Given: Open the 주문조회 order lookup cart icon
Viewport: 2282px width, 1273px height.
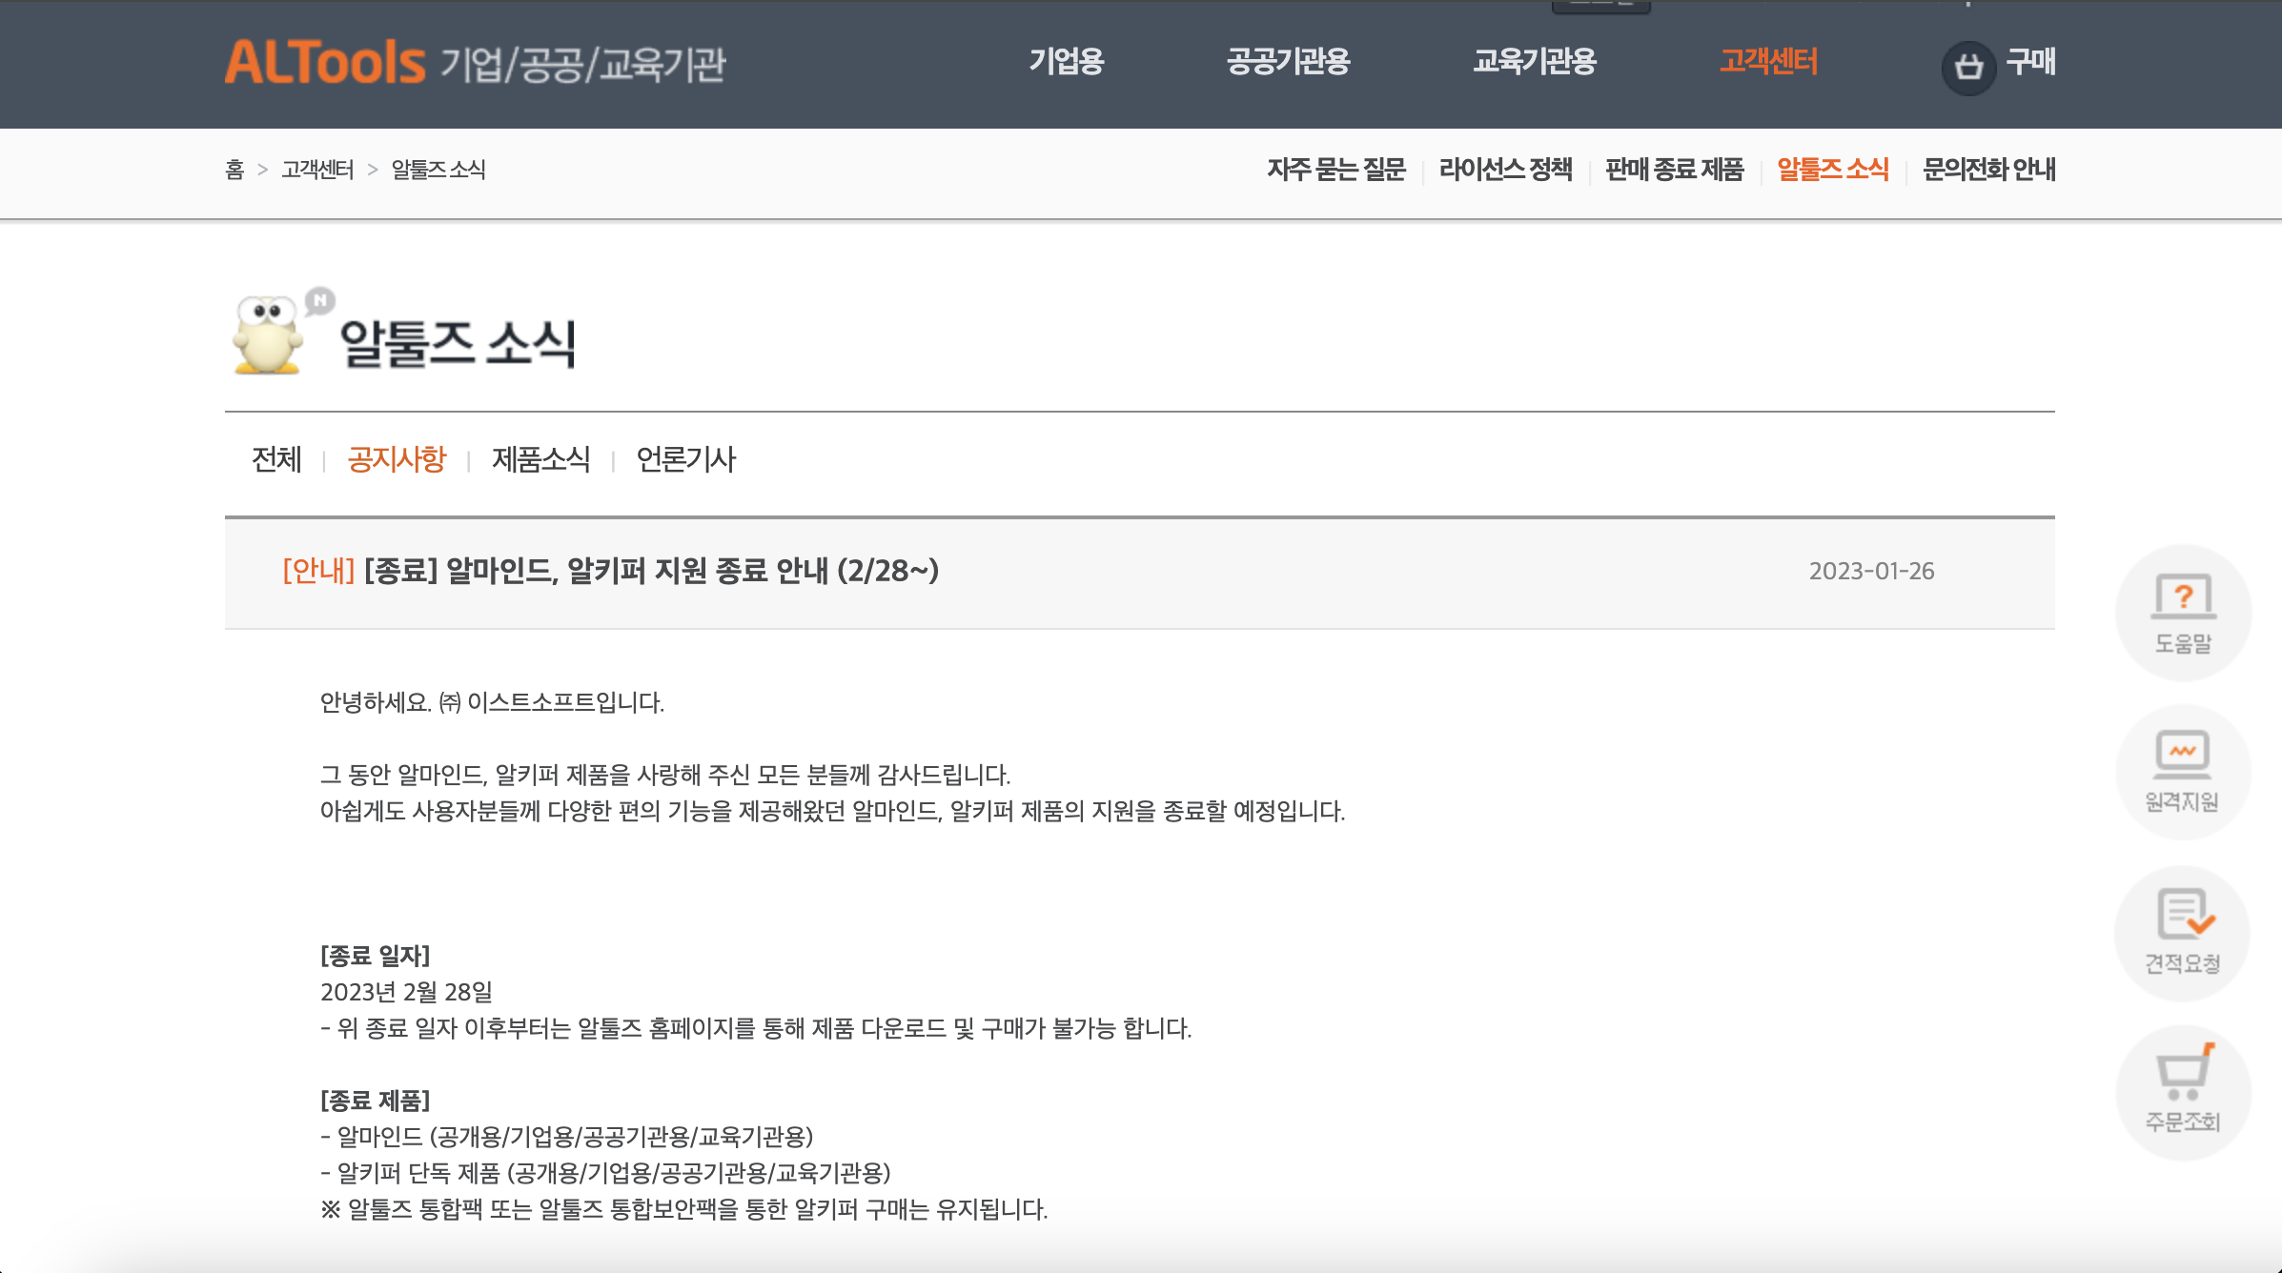Looking at the screenshot, I should pyautogui.click(x=2183, y=1092).
